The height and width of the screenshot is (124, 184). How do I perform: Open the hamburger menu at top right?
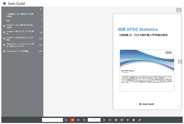click(x=179, y=10)
